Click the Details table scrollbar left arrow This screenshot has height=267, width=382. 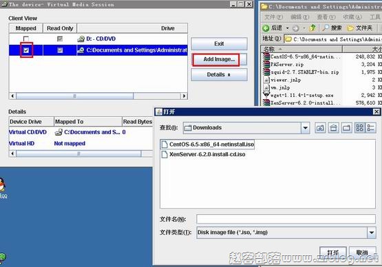(12, 153)
